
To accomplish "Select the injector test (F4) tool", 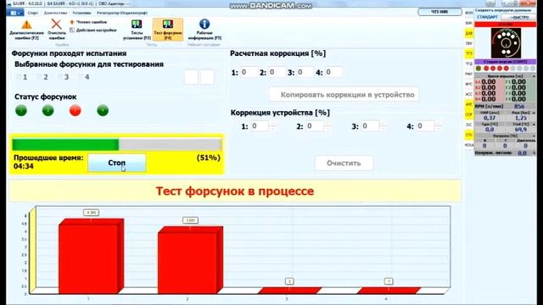I will pyautogui.click(x=168, y=30).
